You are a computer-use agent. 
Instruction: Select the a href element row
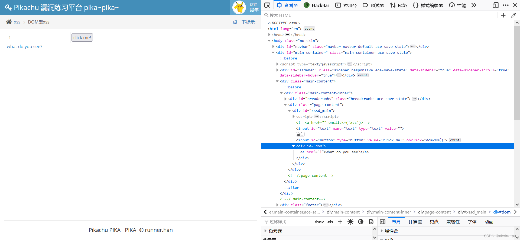(388, 152)
